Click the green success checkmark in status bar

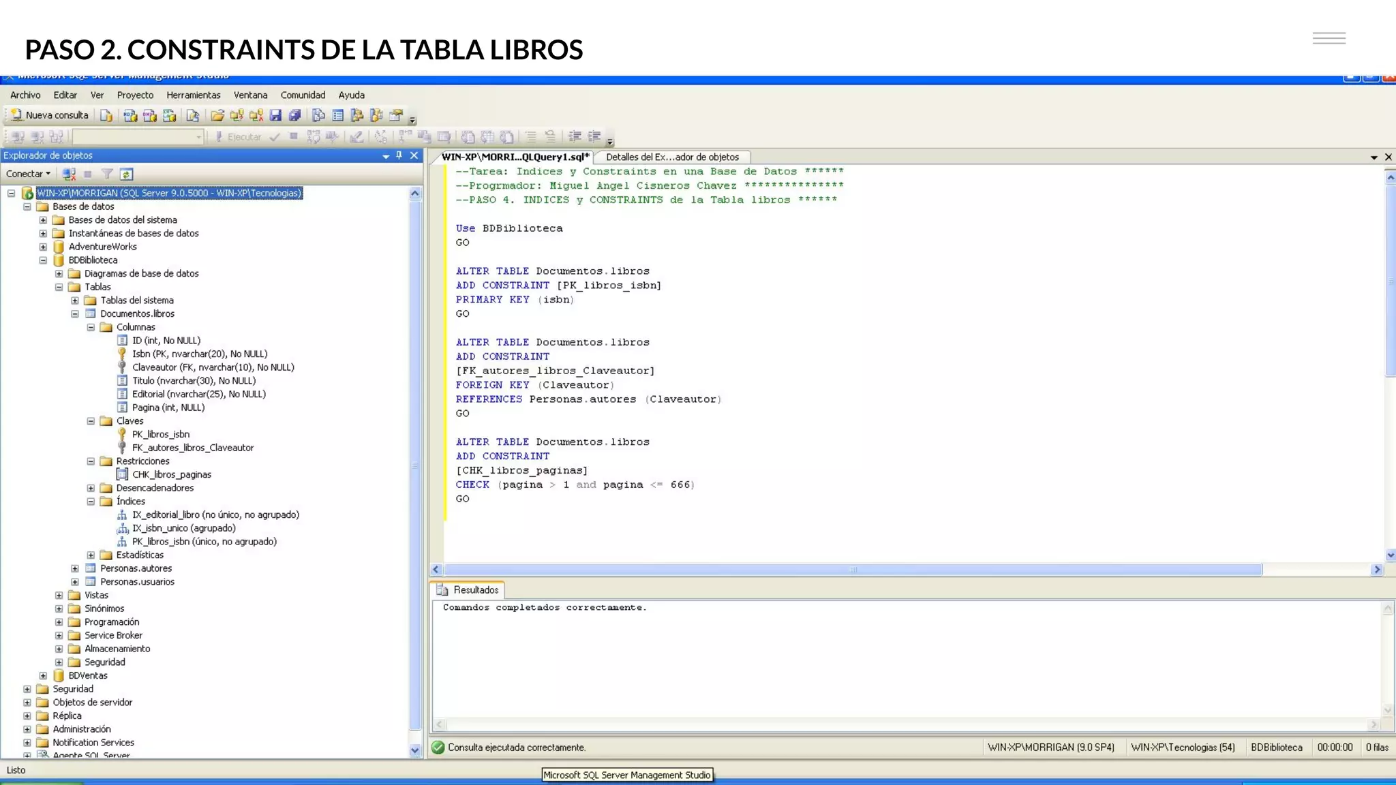(438, 748)
